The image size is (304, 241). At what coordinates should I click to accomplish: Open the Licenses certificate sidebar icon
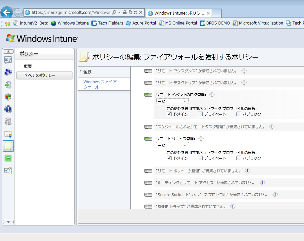tap(8, 134)
